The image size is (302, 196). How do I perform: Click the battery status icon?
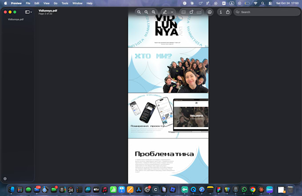(x=247, y=3)
